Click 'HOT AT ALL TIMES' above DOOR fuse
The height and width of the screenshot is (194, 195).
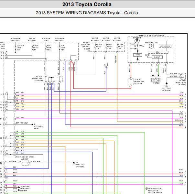pos(32,39)
